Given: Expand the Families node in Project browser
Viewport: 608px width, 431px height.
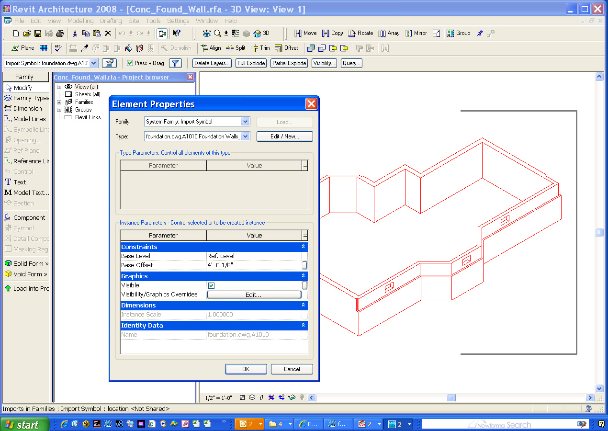Looking at the screenshot, I should pyautogui.click(x=59, y=102).
